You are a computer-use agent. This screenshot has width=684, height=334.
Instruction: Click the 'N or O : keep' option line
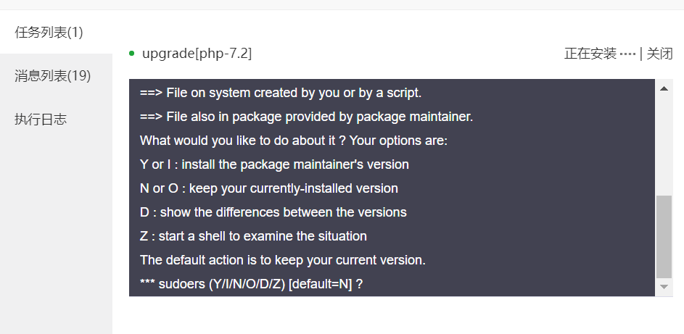268,188
